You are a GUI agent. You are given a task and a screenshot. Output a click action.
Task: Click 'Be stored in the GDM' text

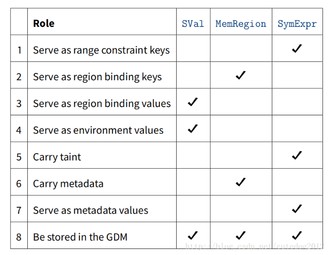click(80, 237)
